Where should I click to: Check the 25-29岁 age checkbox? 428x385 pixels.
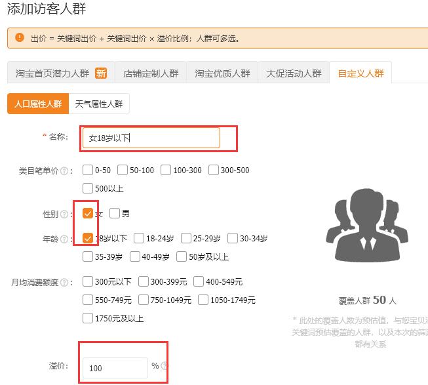click(x=186, y=238)
